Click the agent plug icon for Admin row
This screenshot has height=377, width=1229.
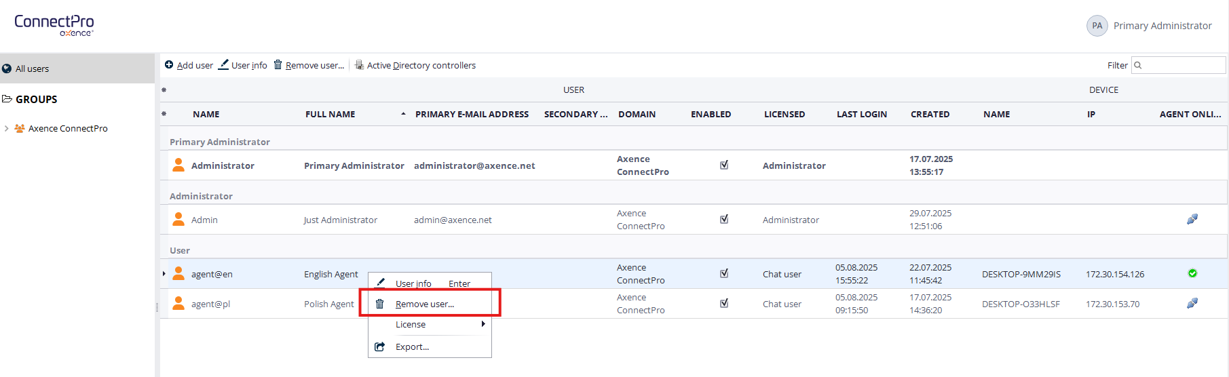1192,219
